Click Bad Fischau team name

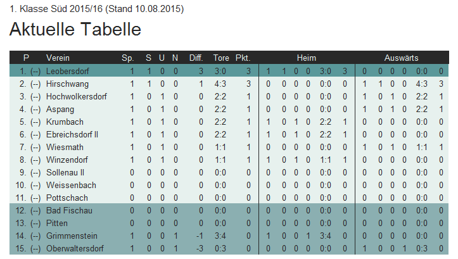(x=69, y=210)
